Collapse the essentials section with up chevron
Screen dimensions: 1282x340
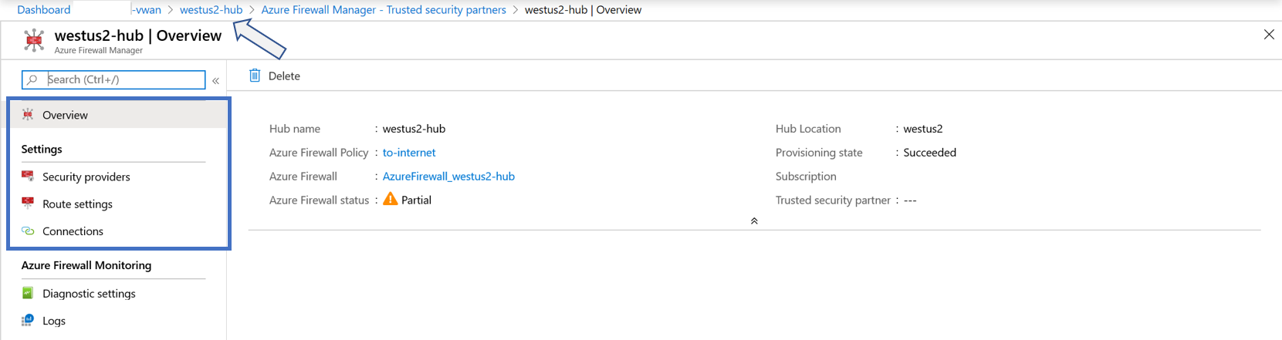[754, 221]
